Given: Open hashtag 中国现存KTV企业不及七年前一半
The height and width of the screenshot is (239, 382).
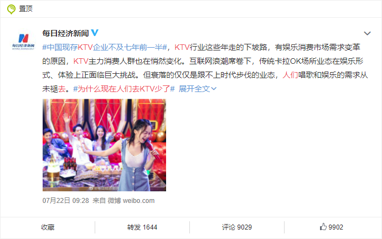Looking at the screenshot, I should pyautogui.click(x=105, y=47).
